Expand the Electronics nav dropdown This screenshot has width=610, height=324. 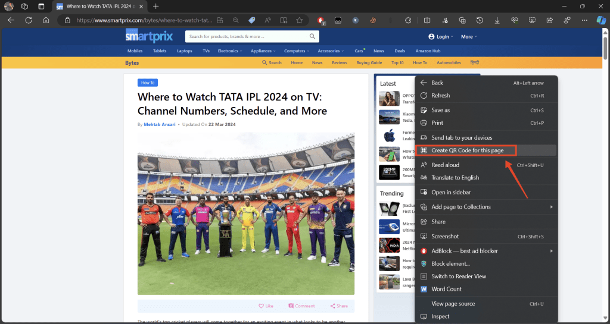point(229,51)
